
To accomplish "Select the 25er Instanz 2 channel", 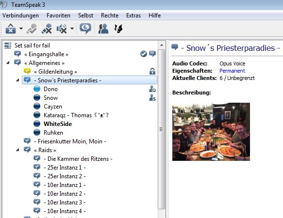I will (65, 176).
